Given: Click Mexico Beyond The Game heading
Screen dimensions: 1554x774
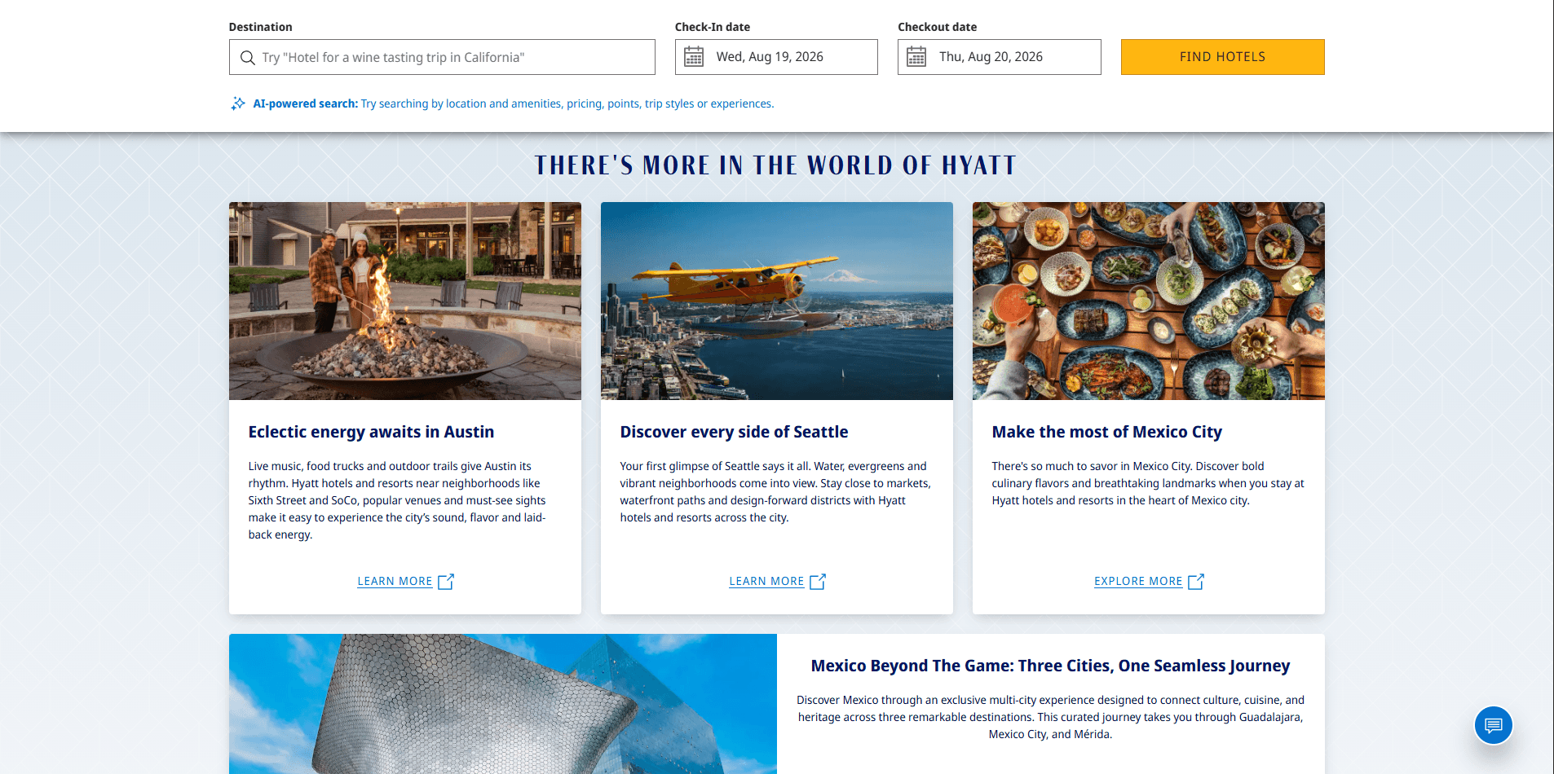Looking at the screenshot, I should tap(1050, 666).
